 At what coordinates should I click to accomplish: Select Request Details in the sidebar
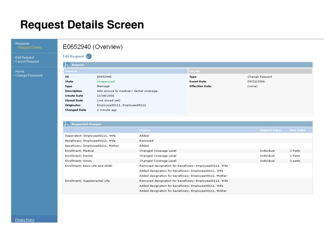(30, 47)
